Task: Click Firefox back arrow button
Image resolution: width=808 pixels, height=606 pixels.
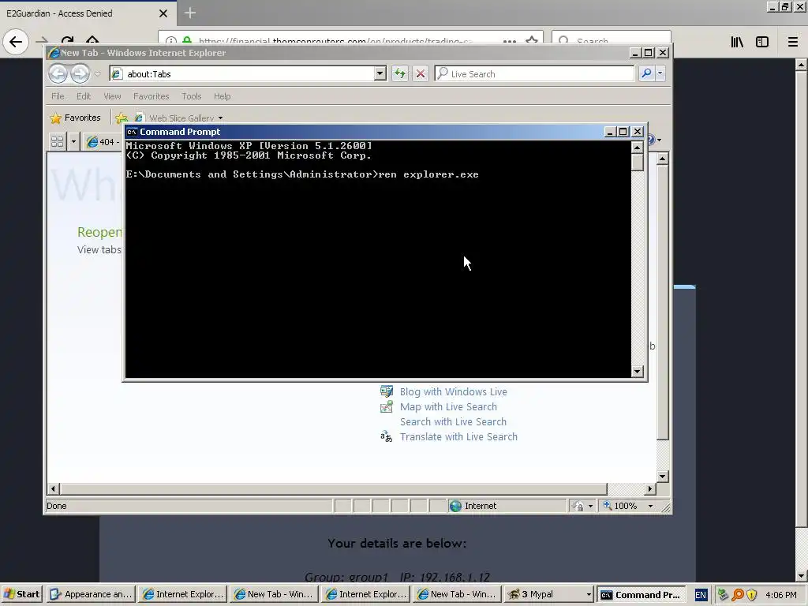Action: (16, 41)
